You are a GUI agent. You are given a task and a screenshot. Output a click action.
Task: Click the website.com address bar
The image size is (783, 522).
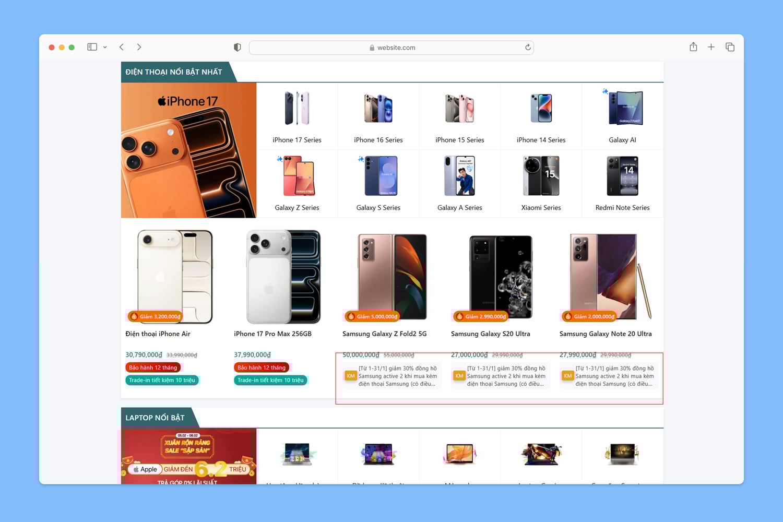click(391, 48)
